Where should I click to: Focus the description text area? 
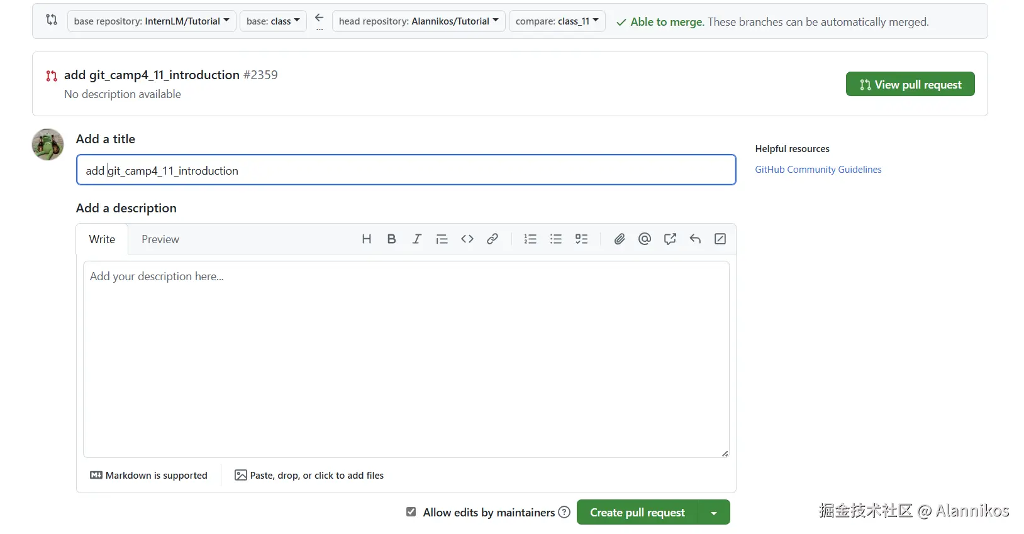tap(406, 359)
